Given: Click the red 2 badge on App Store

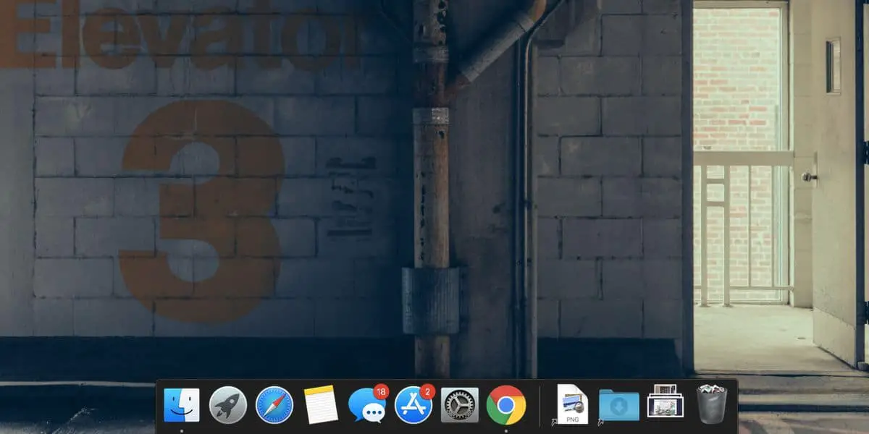Looking at the screenshot, I should (427, 391).
